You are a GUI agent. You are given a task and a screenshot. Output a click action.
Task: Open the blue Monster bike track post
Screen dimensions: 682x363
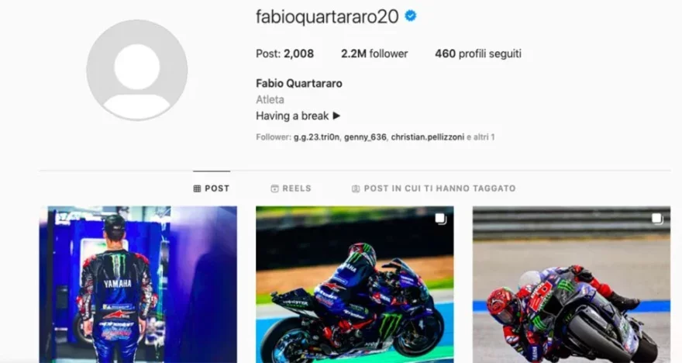(x=354, y=285)
